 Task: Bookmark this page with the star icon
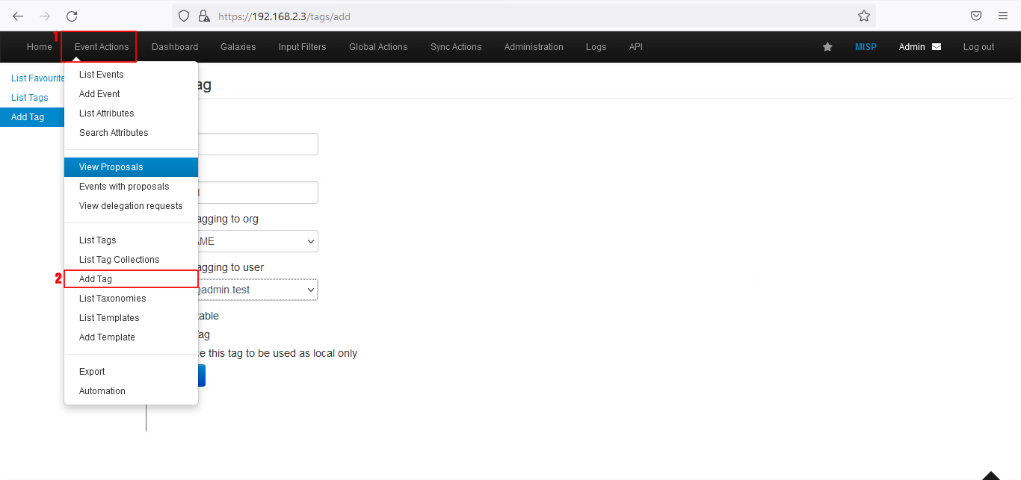[863, 16]
